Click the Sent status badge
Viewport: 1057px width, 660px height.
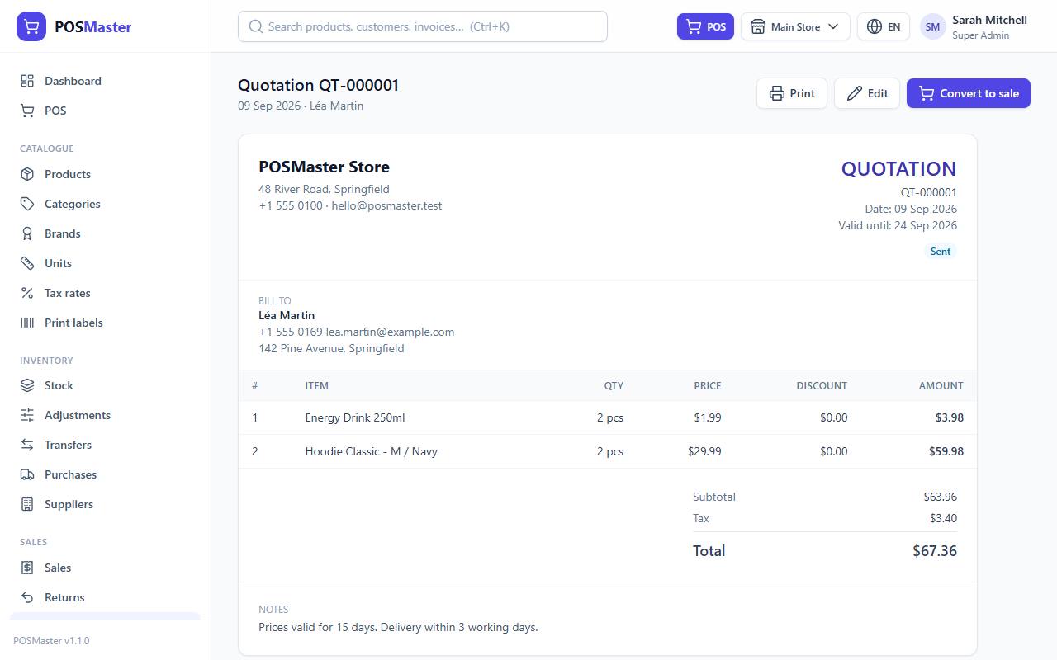tap(941, 252)
